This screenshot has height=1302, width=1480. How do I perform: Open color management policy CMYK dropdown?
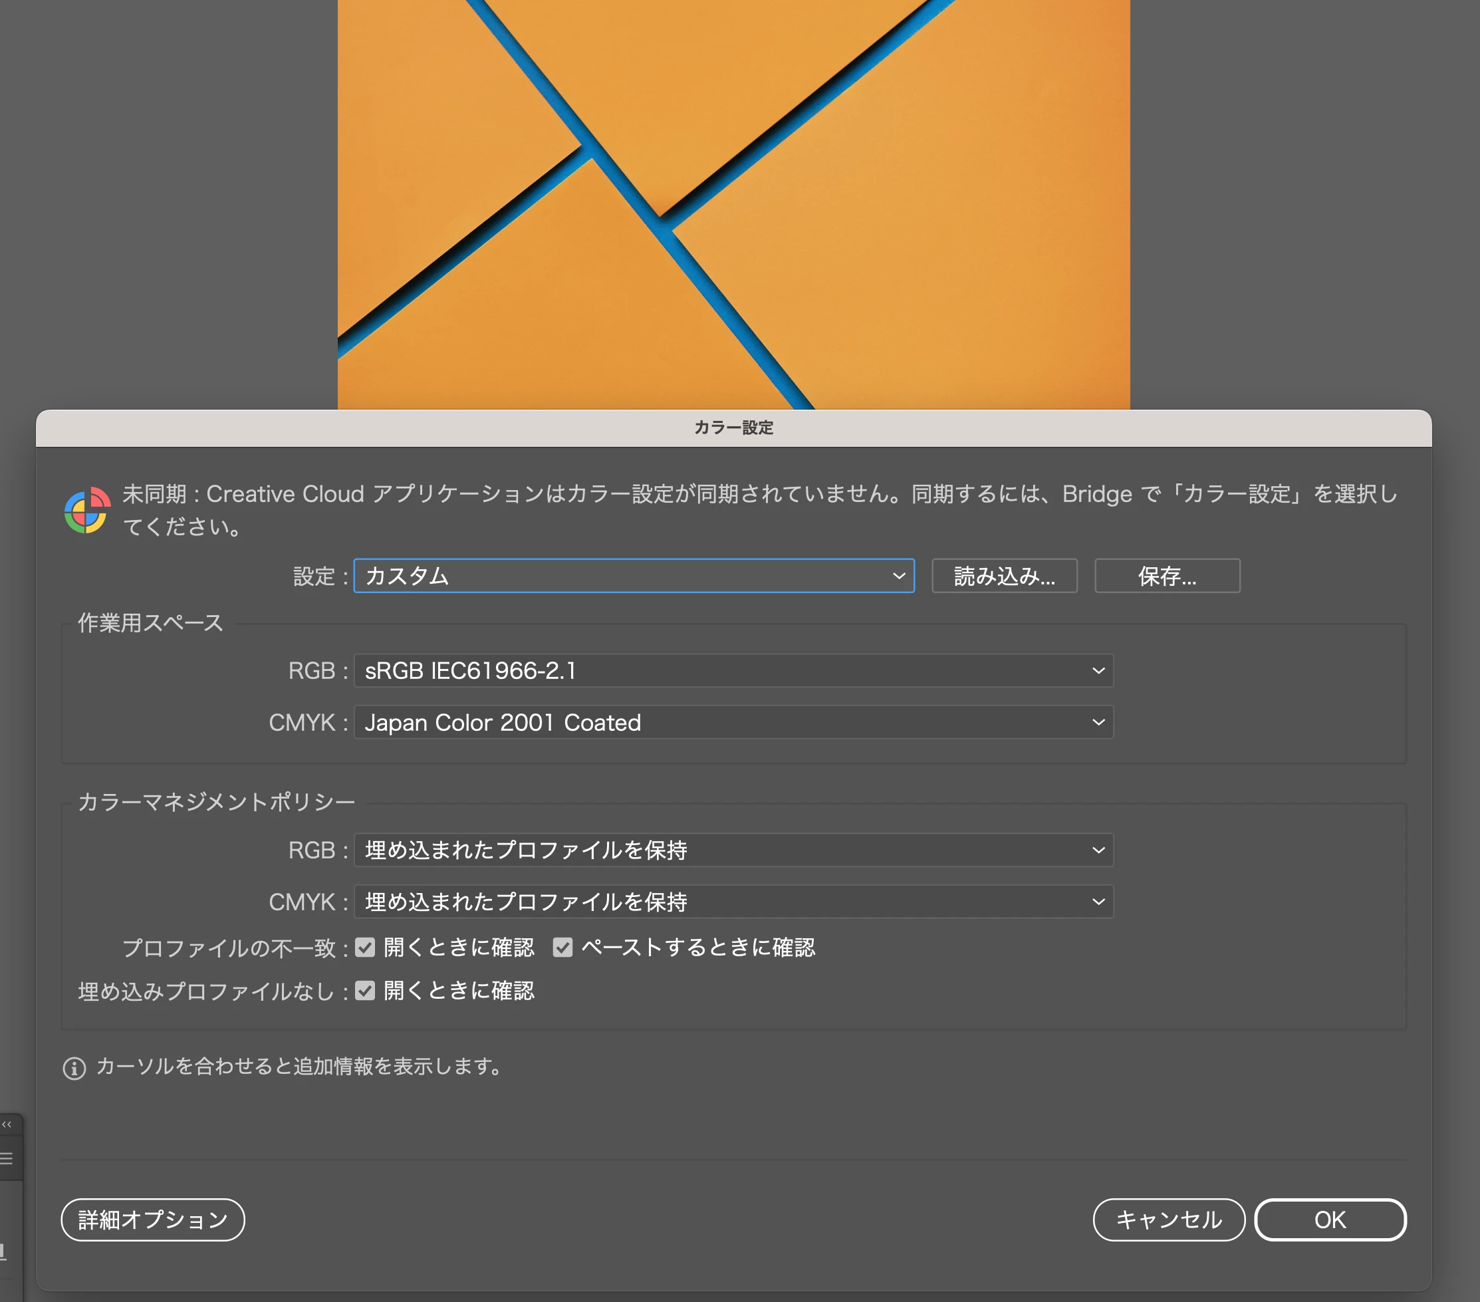tap(733, 902)
